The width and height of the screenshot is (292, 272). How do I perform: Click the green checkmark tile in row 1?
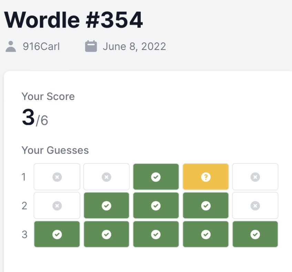point(156,177)
